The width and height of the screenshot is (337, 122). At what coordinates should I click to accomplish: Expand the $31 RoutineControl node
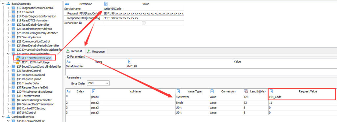(8, 71)
